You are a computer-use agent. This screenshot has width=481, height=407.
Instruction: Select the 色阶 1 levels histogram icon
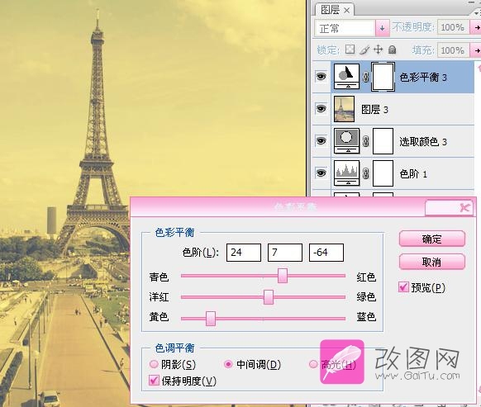coord(346,173)
